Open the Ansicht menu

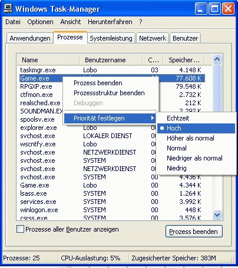[x=71, y=22]
